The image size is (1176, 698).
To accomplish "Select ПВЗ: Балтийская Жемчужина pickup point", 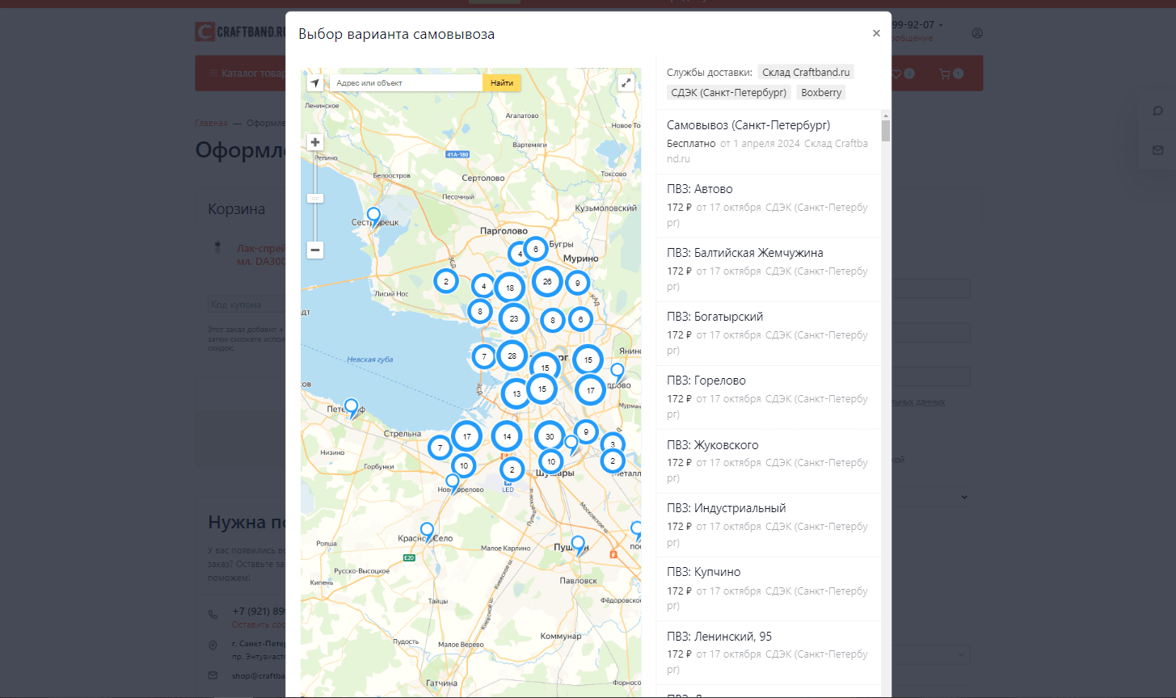I will tap(768, 270).
